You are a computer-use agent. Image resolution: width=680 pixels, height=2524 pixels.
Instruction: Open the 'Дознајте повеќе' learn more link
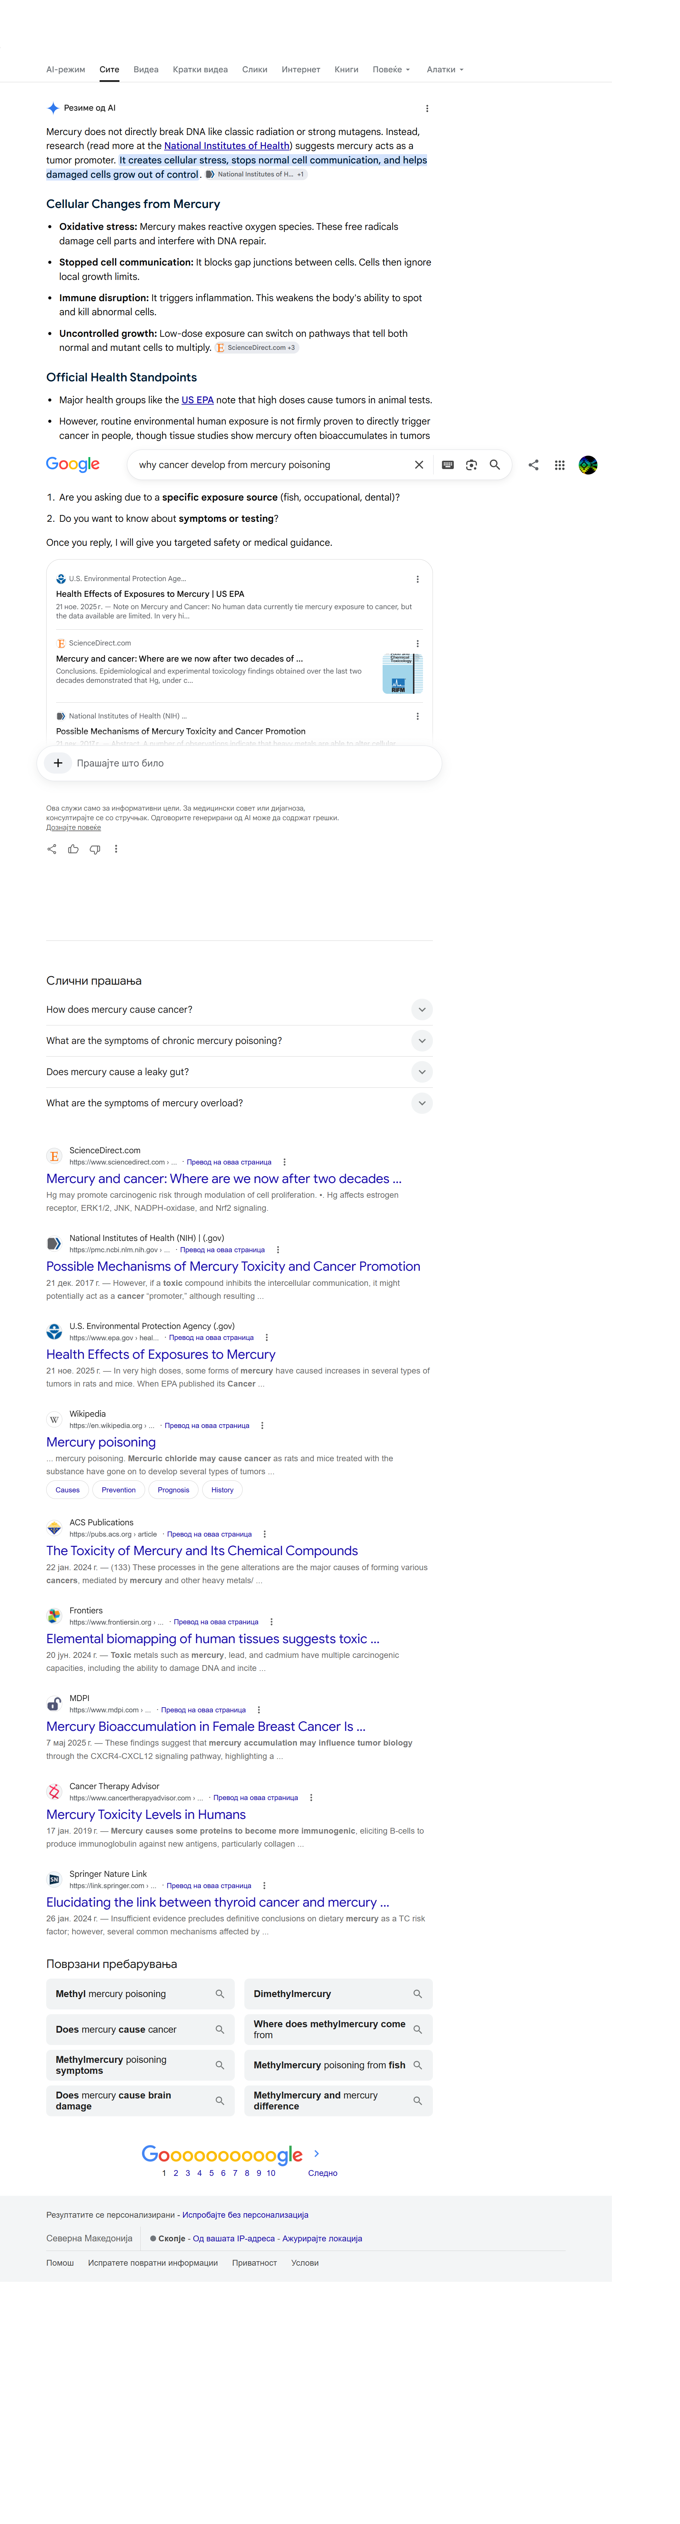pyautogui.click(x=73, y=828)
